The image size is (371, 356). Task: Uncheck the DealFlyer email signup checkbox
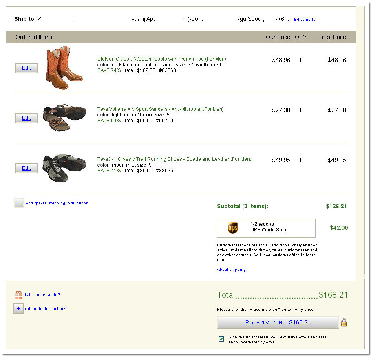click(221, 339)
